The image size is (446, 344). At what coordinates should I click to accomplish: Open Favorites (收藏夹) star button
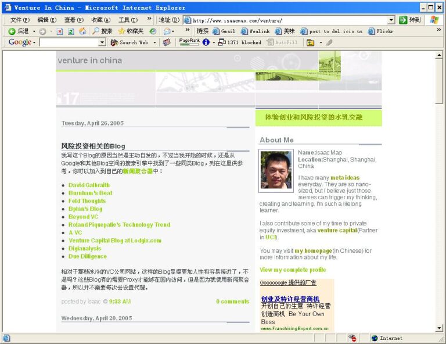pos(131,31)
